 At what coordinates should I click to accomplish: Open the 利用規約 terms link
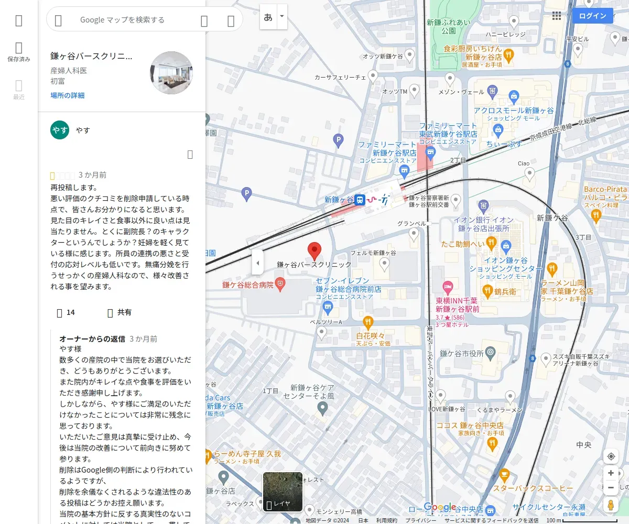click(386, 520)
